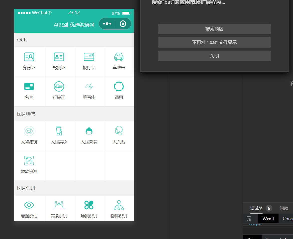The image size is (293, 239).
Task: Click the 搜索商店 button
Action: [214, 29]
